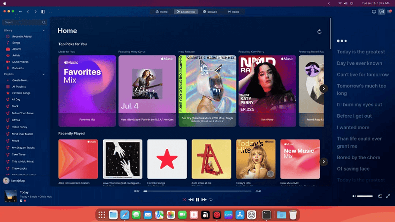Viewport: 395px width, 222px height.
Task: Switch to the Listen Now tab
Action: pyautogui.click(x=186, y=12)
